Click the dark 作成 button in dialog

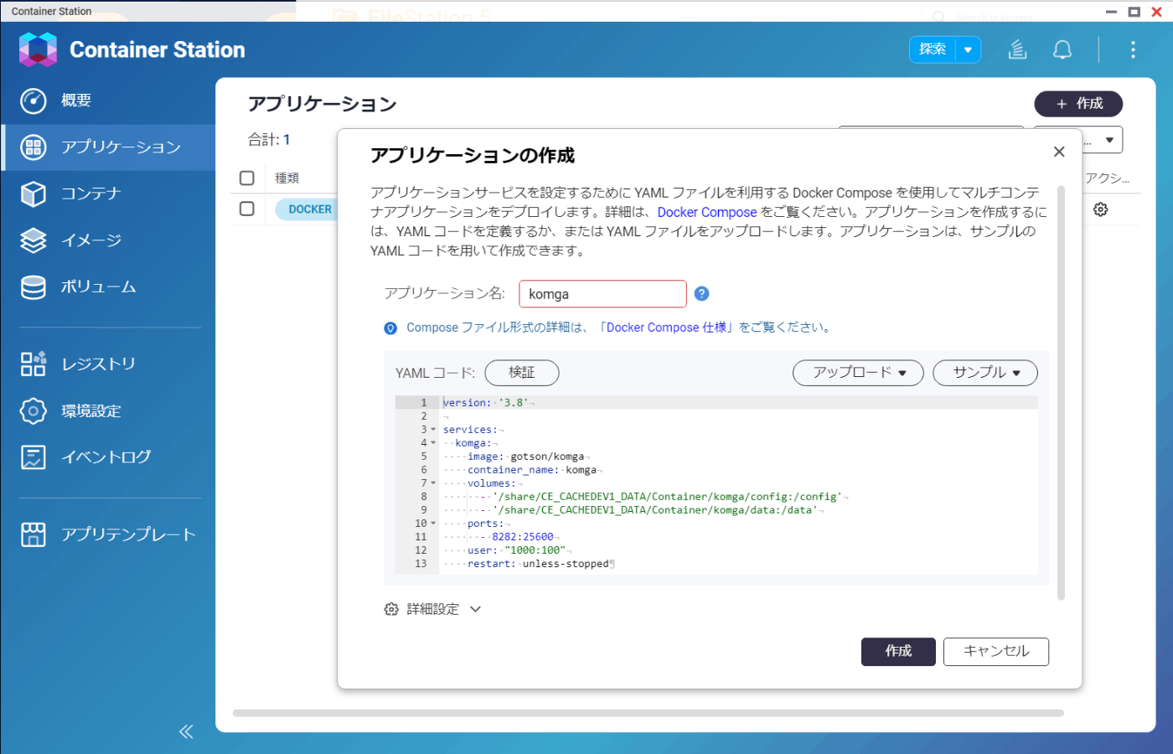tap(898, 652)
